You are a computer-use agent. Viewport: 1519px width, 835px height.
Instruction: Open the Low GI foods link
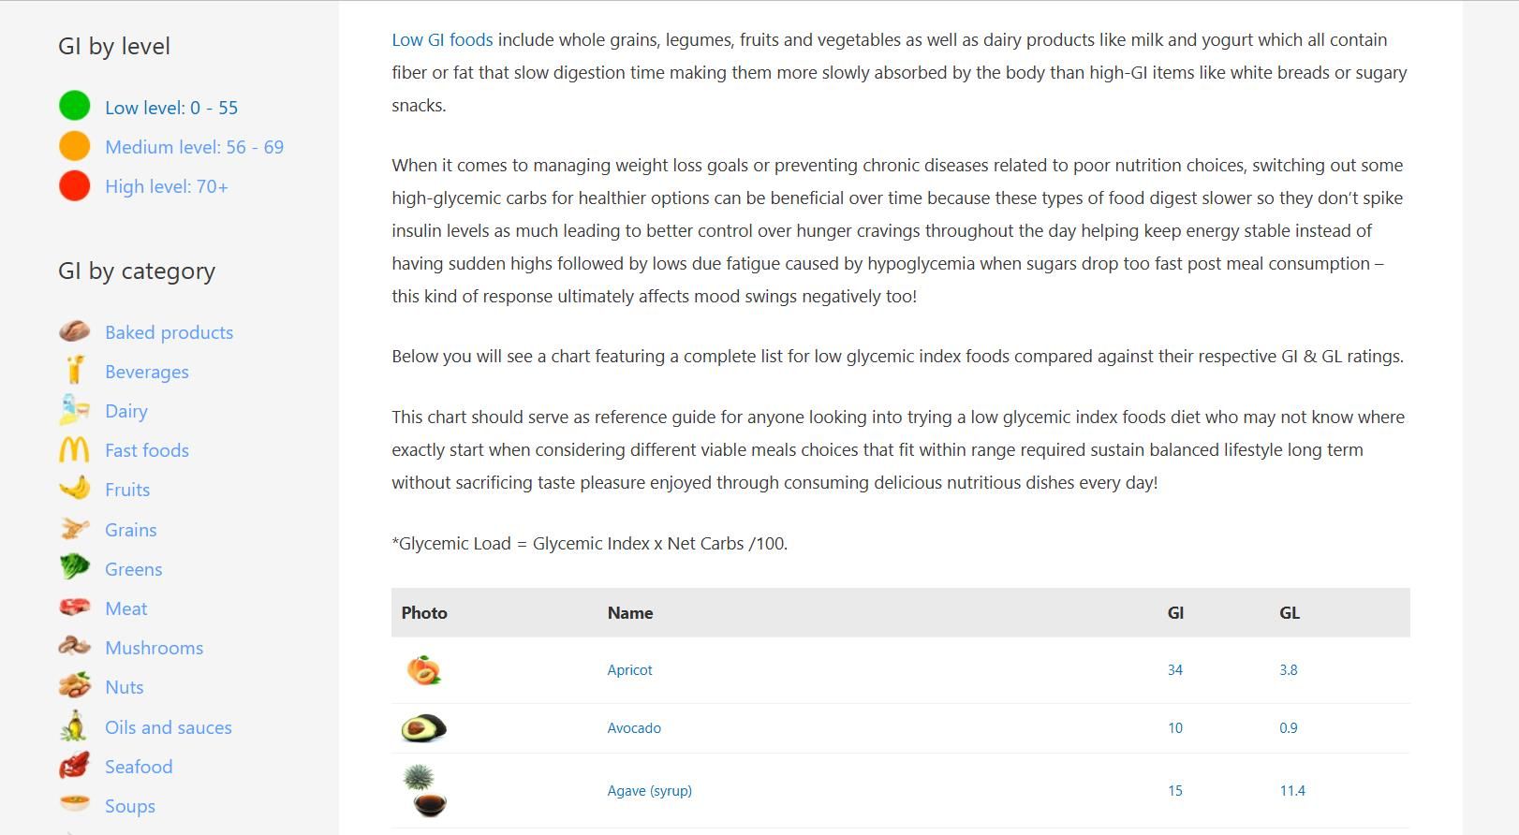click(x=442, y=40)
